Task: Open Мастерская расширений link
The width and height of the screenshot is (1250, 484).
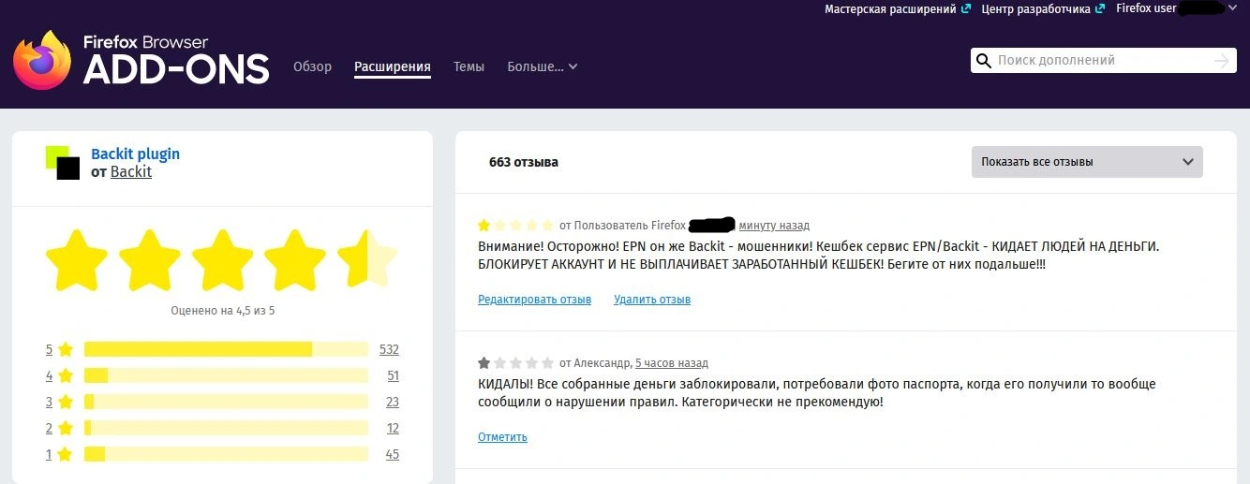Action: click(890, 8)
